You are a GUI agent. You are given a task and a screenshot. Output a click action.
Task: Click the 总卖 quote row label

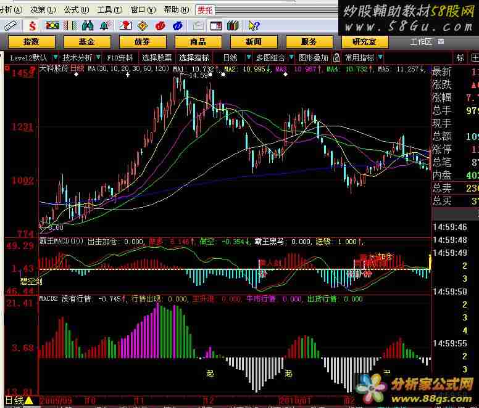click(442, 188)
